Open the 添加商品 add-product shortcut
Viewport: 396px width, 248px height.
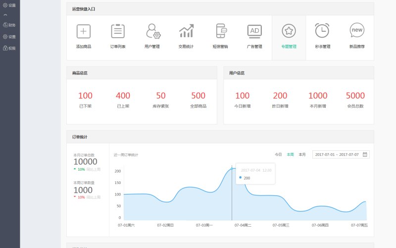(x=84, y=36)
